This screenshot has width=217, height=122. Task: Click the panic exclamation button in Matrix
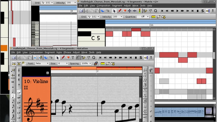coord(213,11)
